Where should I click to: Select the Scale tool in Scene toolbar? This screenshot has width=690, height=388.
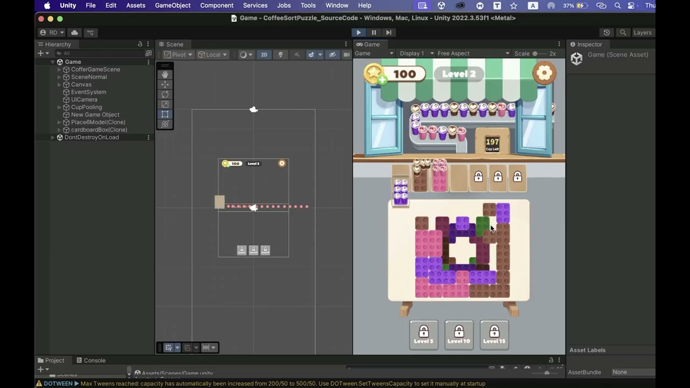165,105
